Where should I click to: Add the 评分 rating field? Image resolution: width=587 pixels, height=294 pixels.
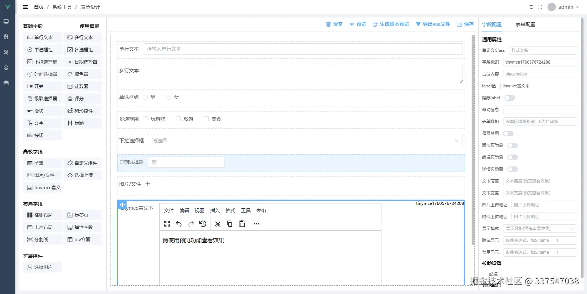[x=83, y=99]
